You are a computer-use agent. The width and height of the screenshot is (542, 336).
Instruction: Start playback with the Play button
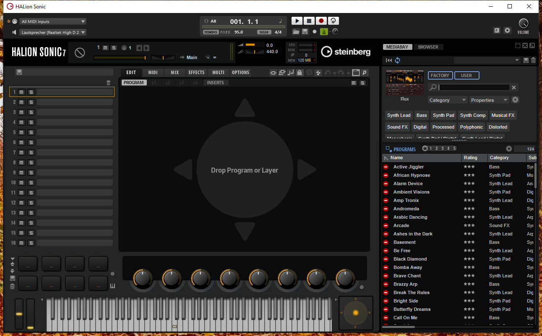[297, 21]
